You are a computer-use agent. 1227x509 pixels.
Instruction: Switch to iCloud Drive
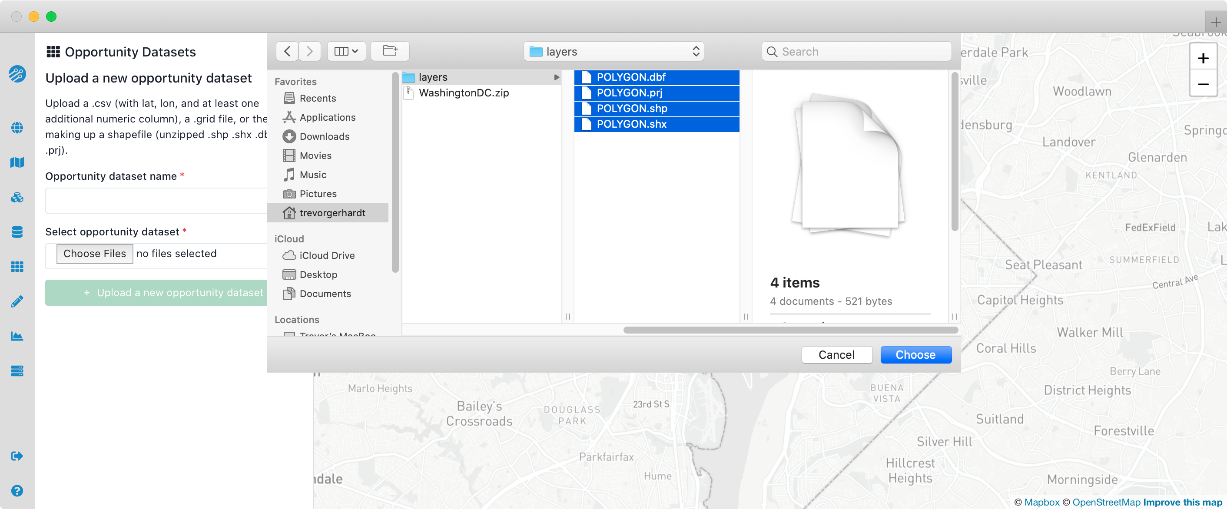pyautogui.click(x=327, y=255)
